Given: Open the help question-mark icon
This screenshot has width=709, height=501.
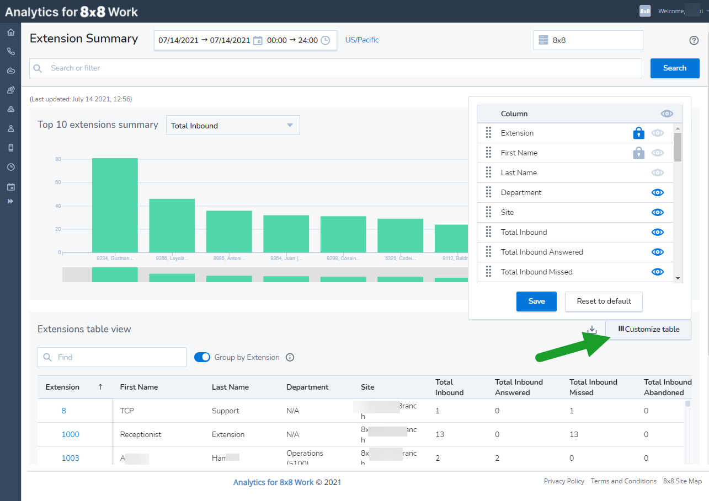Looking at the screenshot, I should [x=694, y=40].
